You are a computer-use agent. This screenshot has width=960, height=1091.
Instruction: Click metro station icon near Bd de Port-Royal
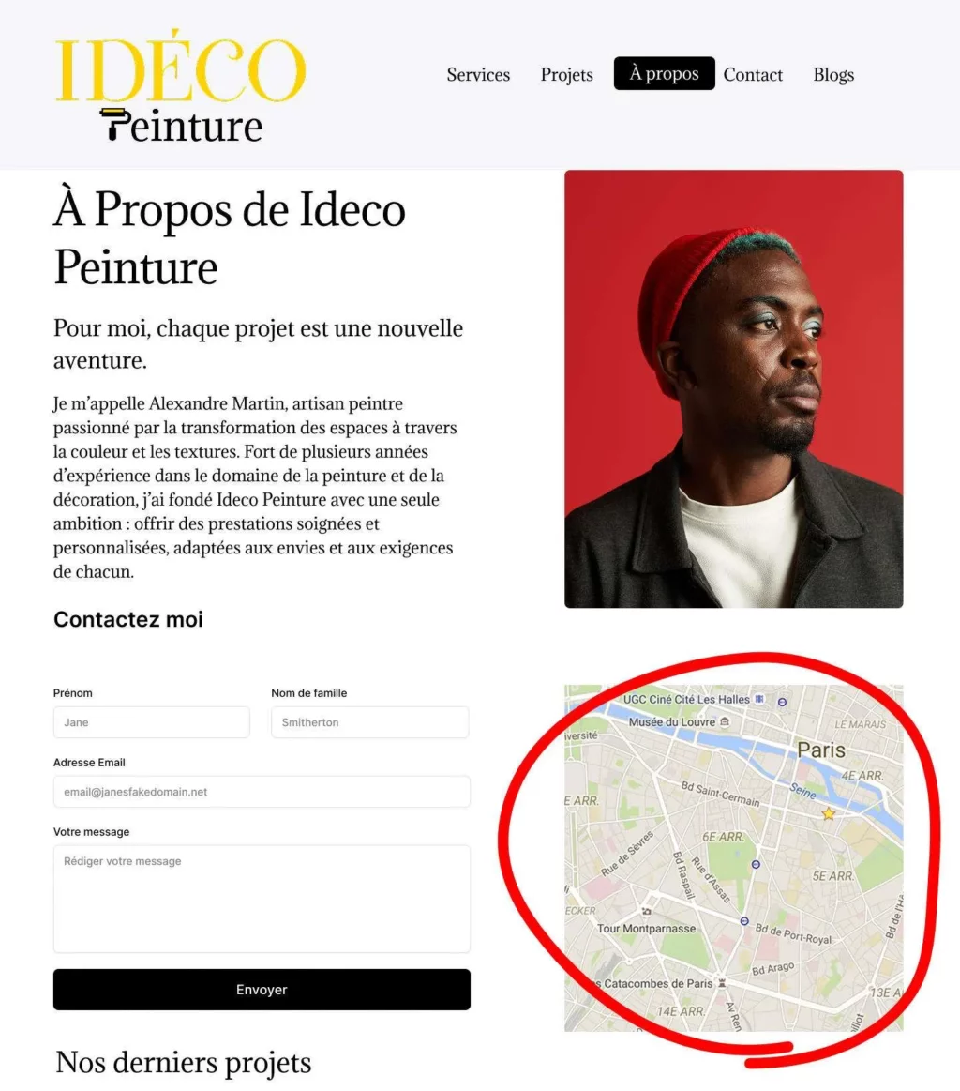tap(744, 920)
